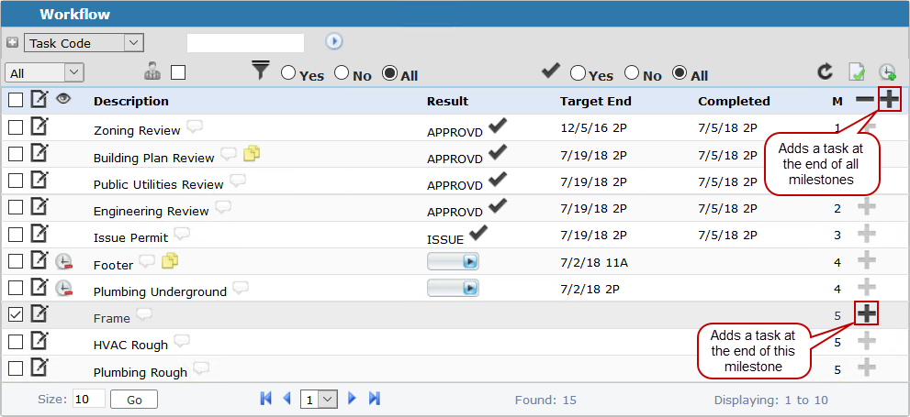Viewport: 910px width, 417px height.
Task: Click the minus icon in header row
Action: click(x=864, y=100)
